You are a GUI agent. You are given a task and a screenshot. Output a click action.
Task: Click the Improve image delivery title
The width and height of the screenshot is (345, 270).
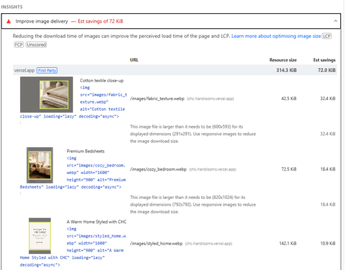41,21
